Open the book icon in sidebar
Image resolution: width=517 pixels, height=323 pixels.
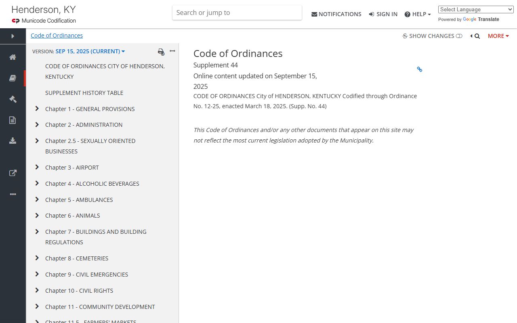coord(13,78)
